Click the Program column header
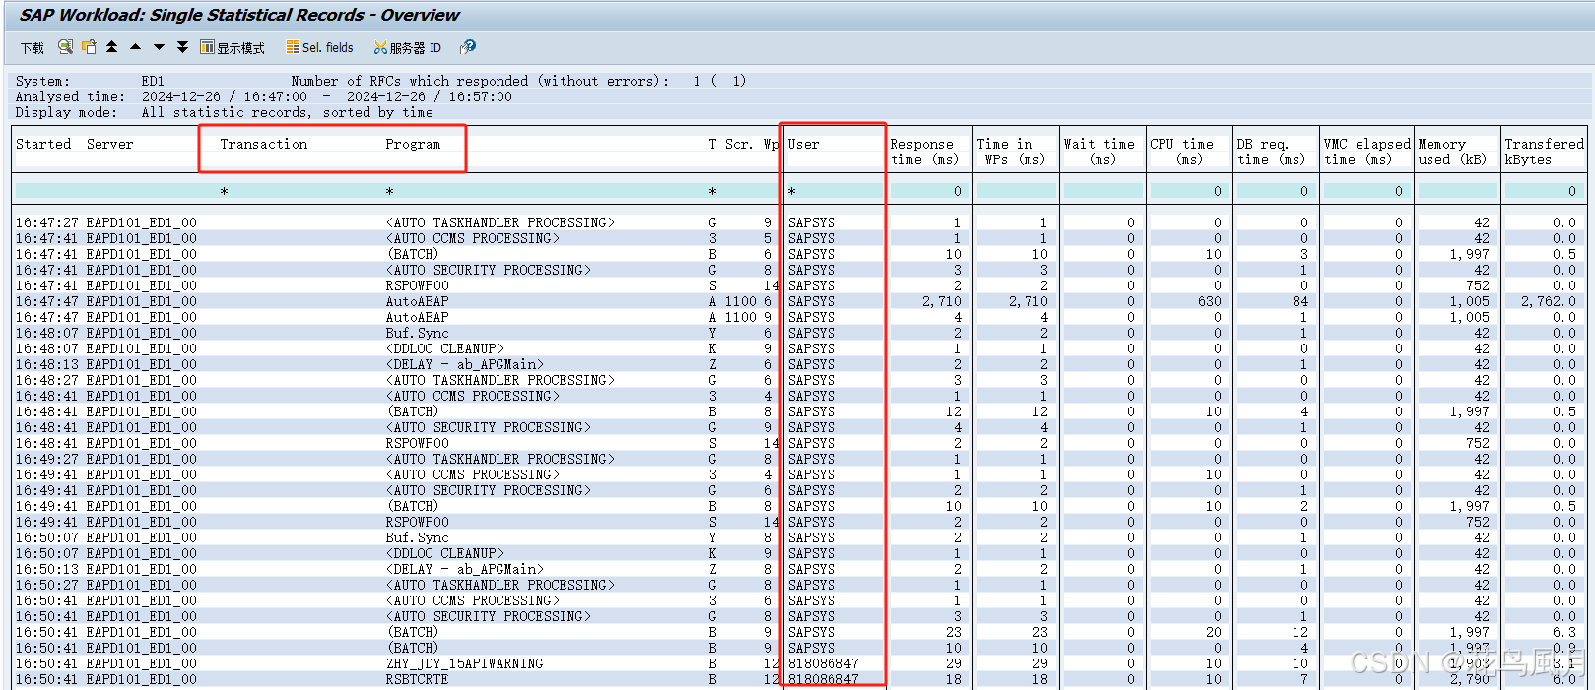Image resolution: width=1595 pixels, height=690 pixels. pyautogui.click(x=413, y=144)
